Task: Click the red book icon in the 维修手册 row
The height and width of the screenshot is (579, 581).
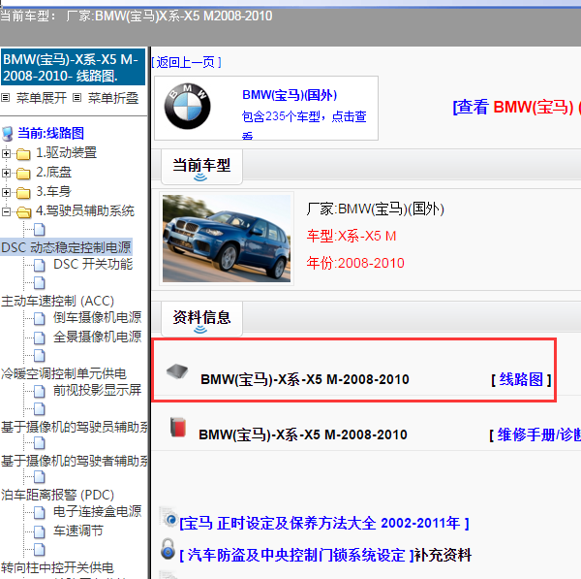Action: click(x=178, y=427)
